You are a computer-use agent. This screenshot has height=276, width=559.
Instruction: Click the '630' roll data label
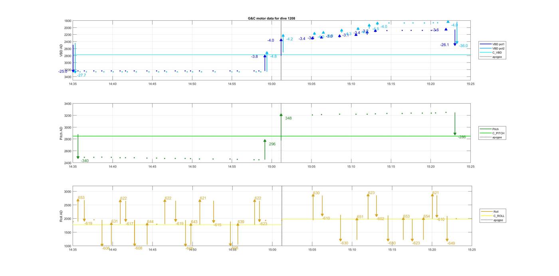316,193
